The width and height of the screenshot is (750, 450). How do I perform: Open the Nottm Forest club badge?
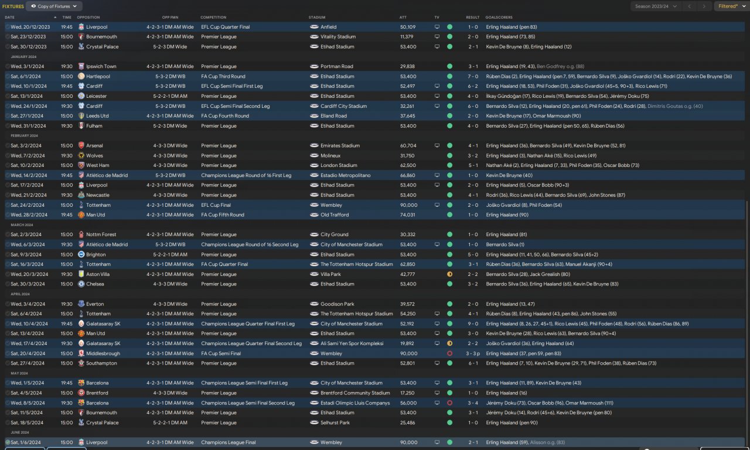pyautogui.click(x=81, y=235)
